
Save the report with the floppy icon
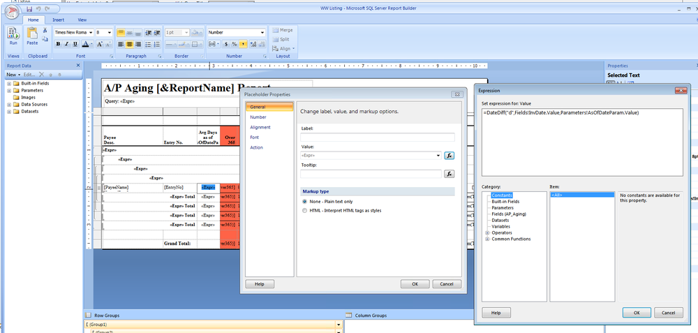[29, 9]
